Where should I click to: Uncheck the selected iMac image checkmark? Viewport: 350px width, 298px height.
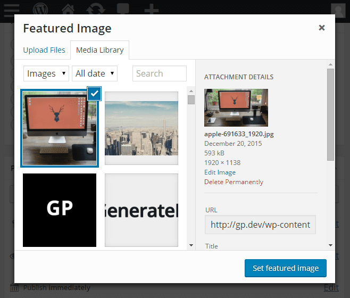[94, 94]
